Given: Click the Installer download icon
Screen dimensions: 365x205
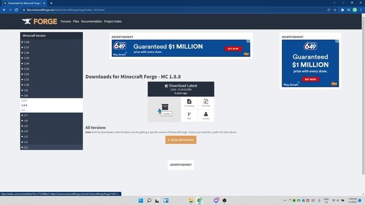Looking at the screenshot, I should point(165,107).
